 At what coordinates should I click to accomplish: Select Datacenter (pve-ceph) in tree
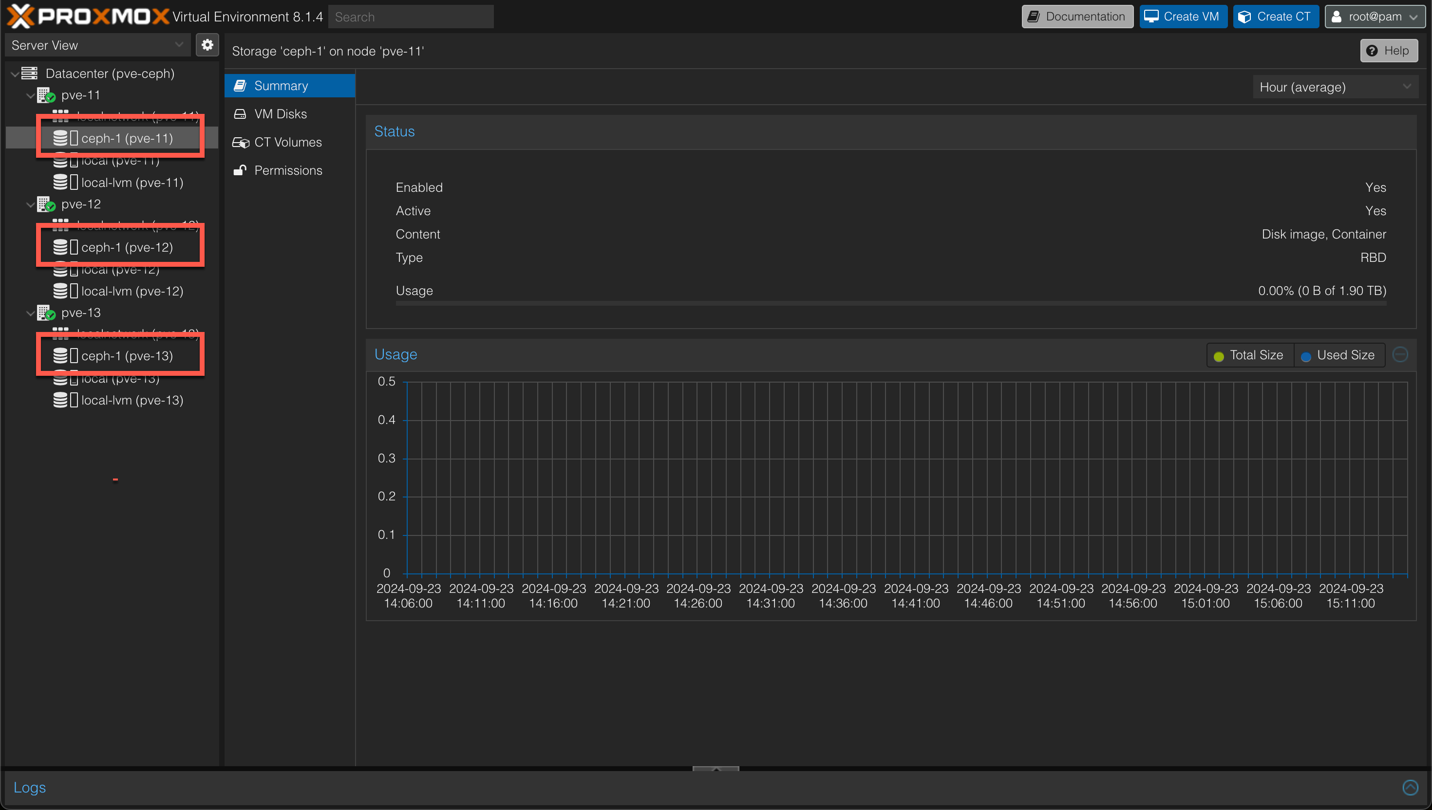[x=110, y=73]
